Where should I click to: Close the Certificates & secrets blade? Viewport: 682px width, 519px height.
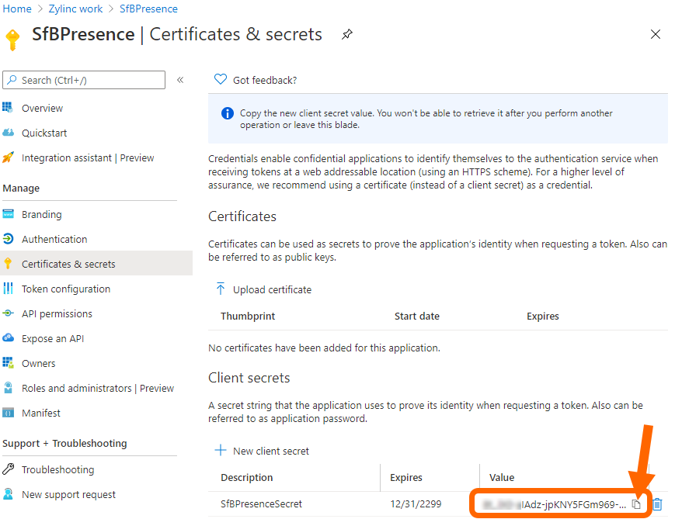click(655, 34)
